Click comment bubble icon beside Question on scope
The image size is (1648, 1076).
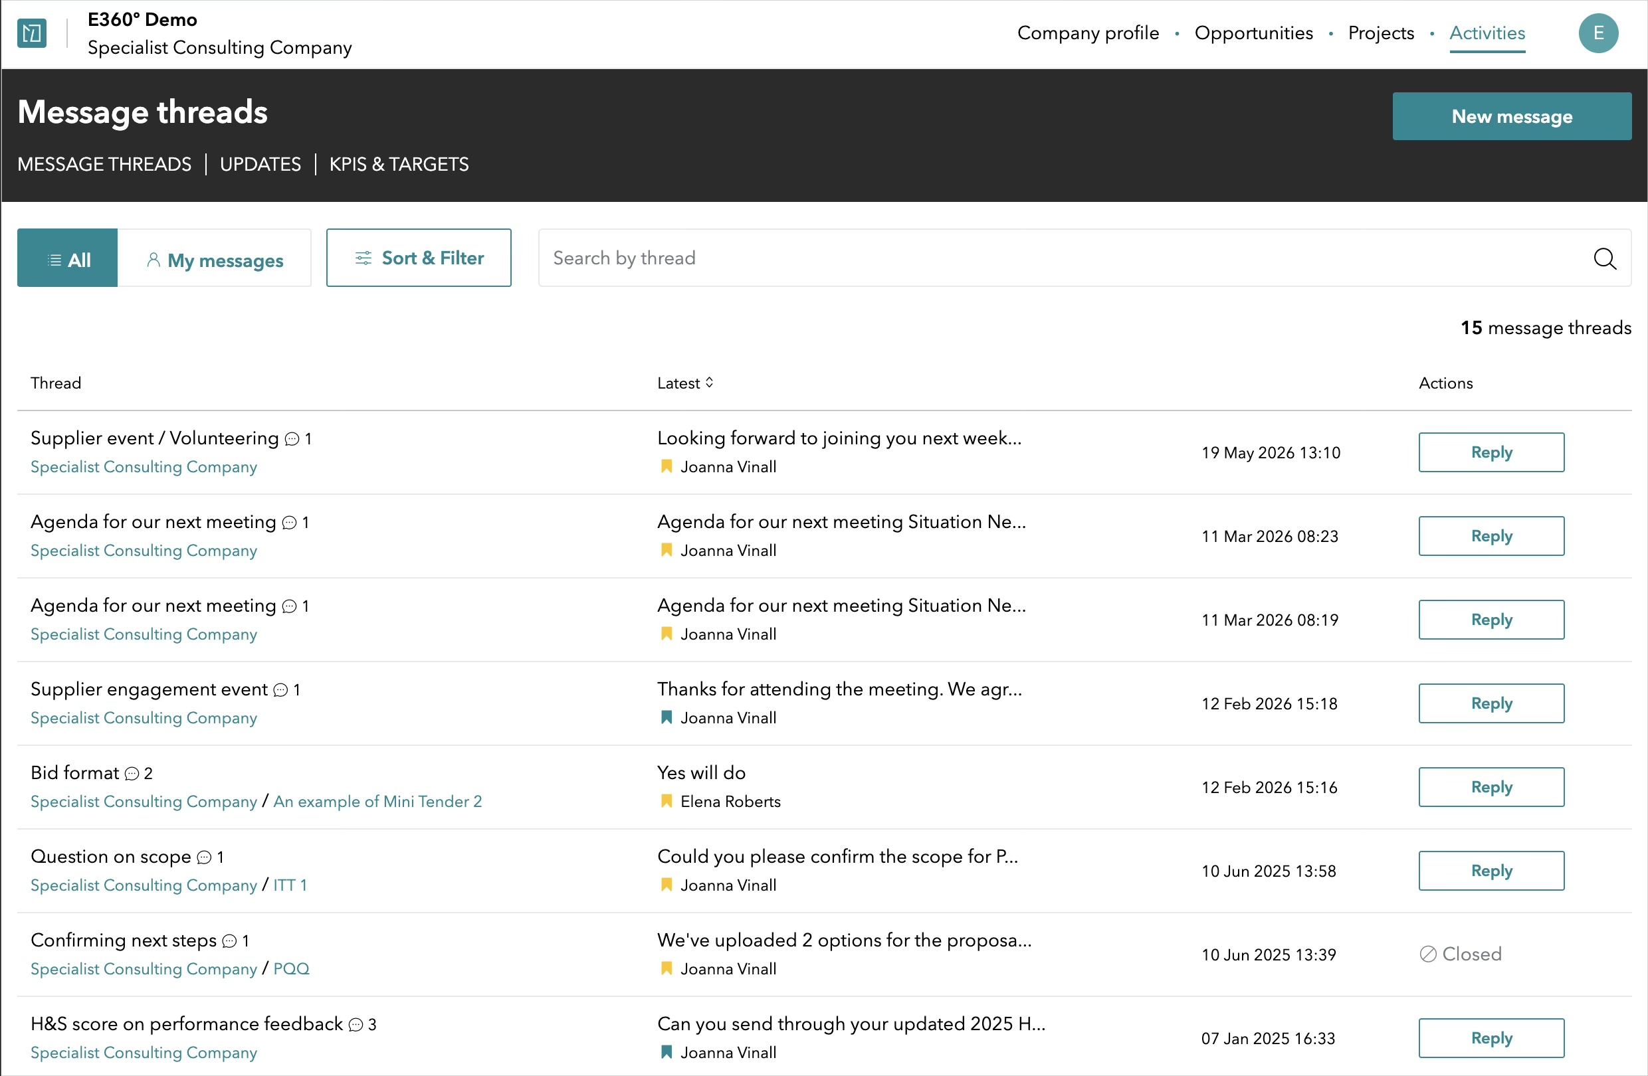[204, 857]
